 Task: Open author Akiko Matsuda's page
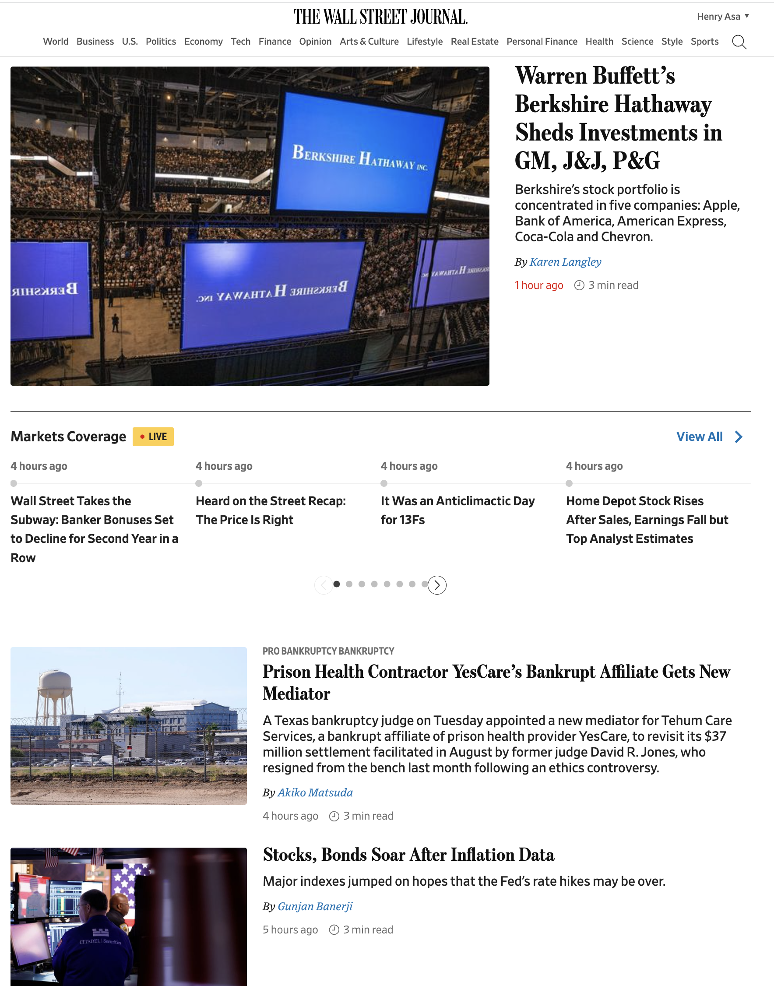(315, 792)
